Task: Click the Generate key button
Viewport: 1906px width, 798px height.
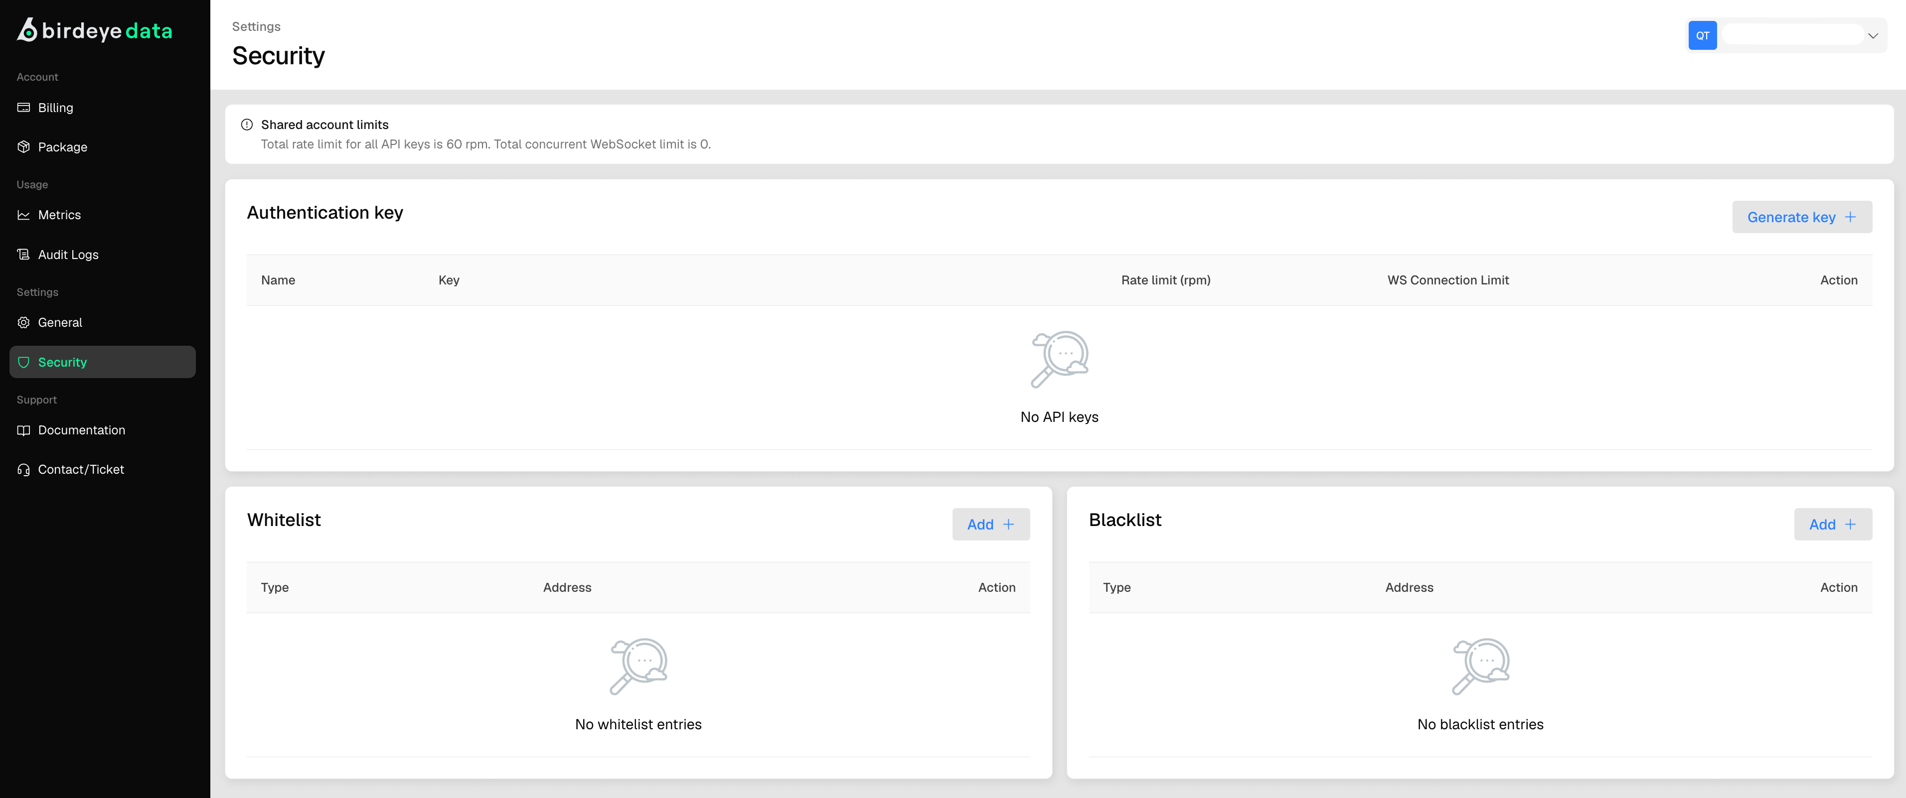Action: (1802, 217)
